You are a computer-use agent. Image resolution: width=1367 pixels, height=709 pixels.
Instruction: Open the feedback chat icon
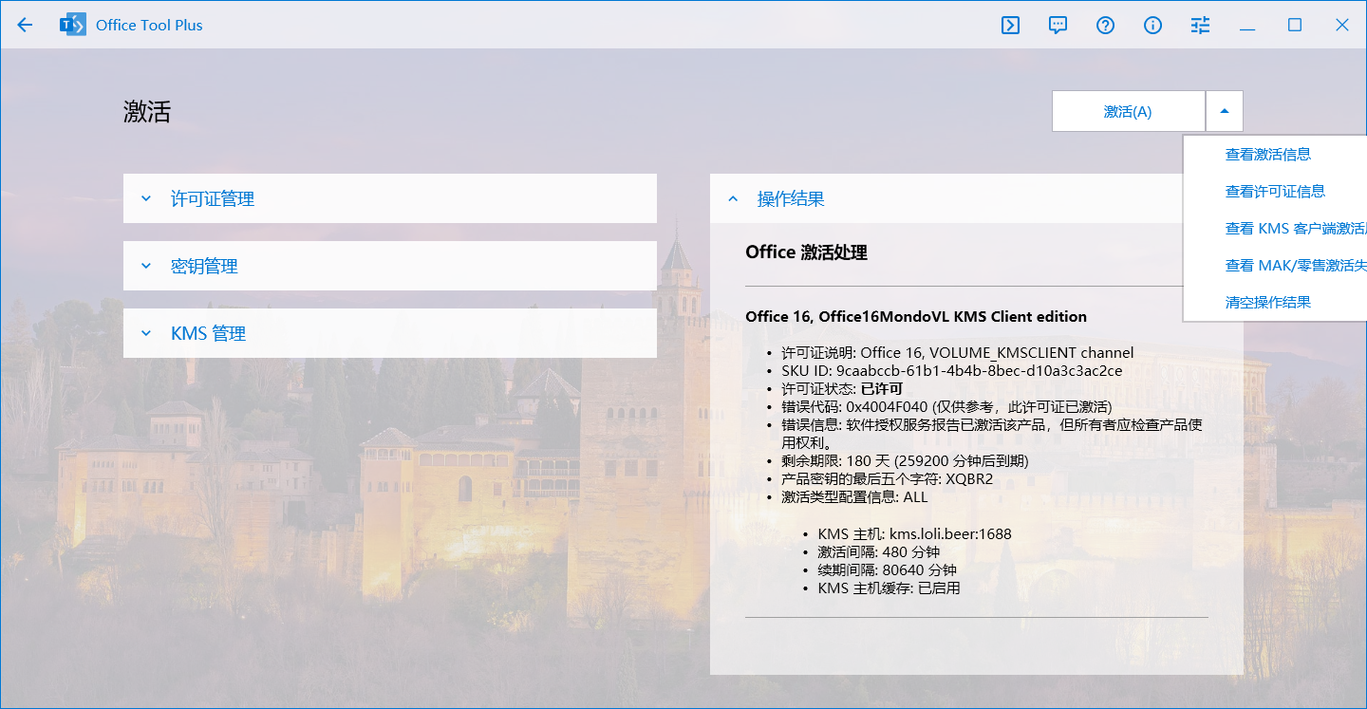(x=1058, y=25)
